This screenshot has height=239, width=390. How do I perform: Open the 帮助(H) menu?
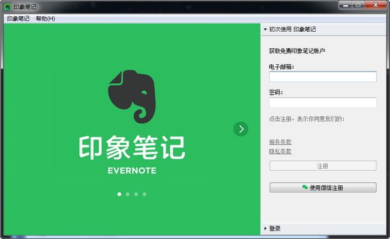45,19
